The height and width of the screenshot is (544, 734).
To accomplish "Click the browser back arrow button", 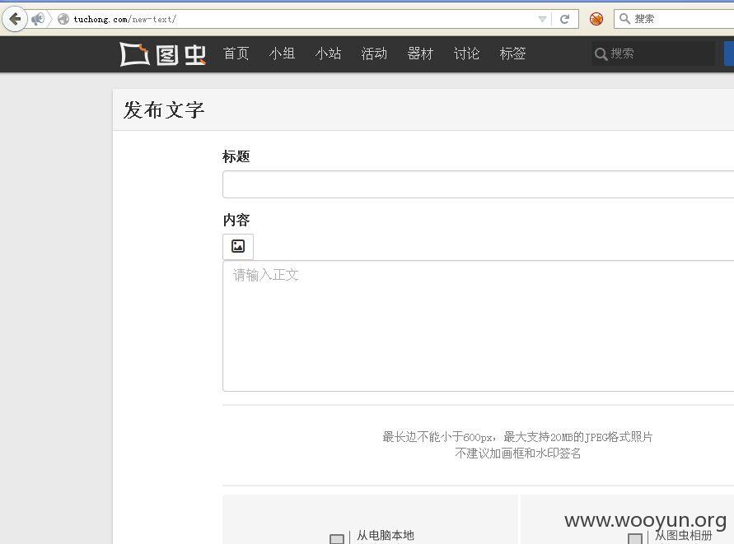I will click(x=15, y=19).
